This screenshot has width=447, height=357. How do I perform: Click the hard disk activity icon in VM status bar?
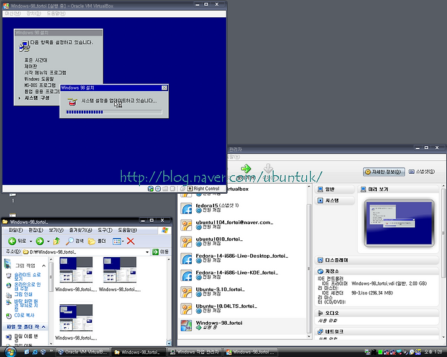pos(150,189)
